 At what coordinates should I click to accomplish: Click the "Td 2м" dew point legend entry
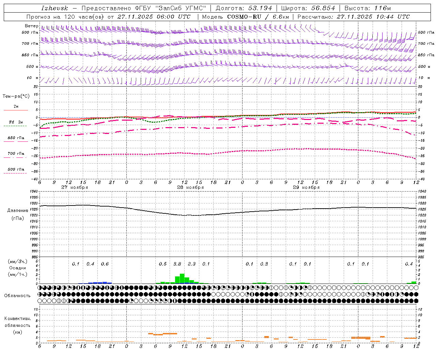16,122
